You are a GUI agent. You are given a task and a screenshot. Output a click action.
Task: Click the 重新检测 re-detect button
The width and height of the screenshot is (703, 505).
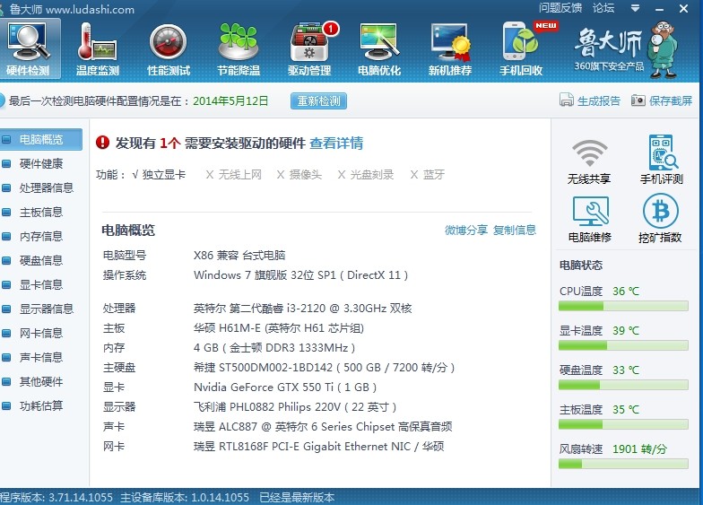pyautogui.click(x=319, y=100)
